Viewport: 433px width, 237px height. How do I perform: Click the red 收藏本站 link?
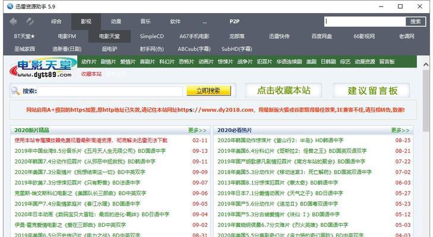pos(91,74)
